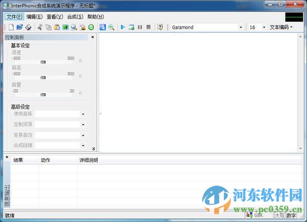
Task: Open the 查看(V) menu
Action: [x=55, y=17]
